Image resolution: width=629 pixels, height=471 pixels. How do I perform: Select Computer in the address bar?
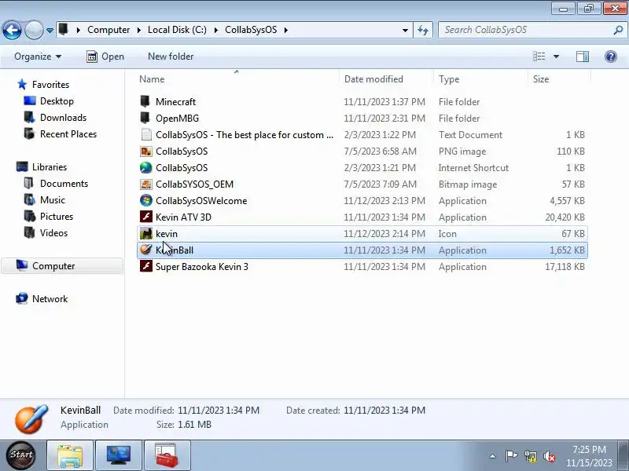109,30
